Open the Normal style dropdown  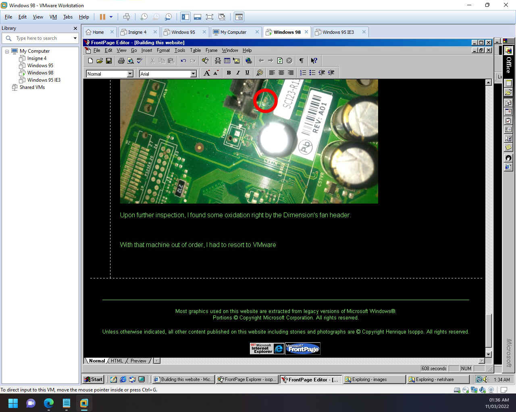(130, 74)
